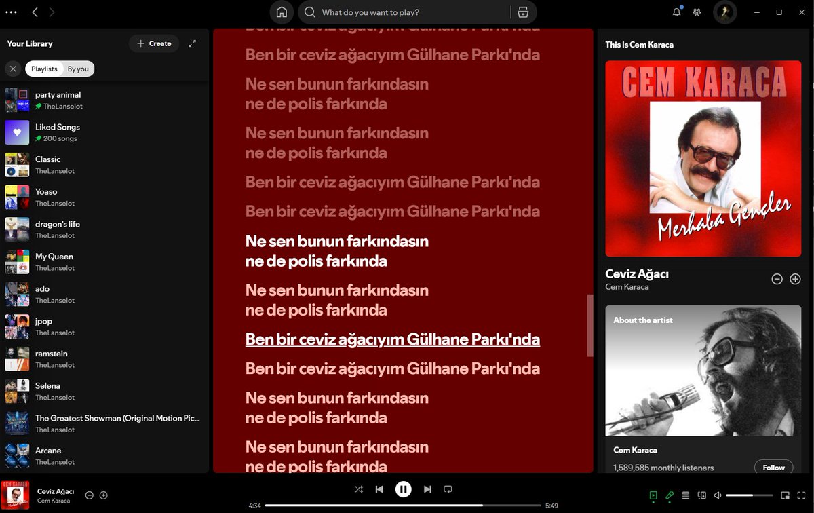The height and width of the screenshot is (513, 814).
Task: Mute with the volume speaker icon
Action: (x=718, y=495)
